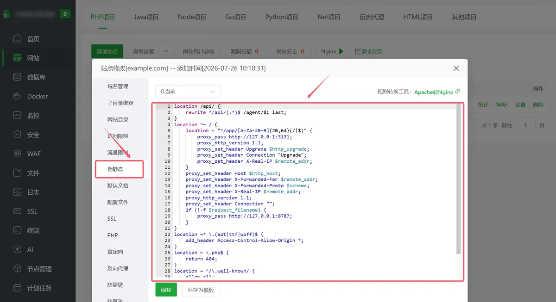Click the 安全 shield icon in sidebar

(x=18, y=135)
